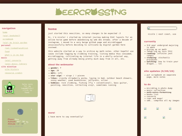This screenshot has height=136, width=182.
Task: Click the 'currently' heading
Action: click(x=150, y=42)
